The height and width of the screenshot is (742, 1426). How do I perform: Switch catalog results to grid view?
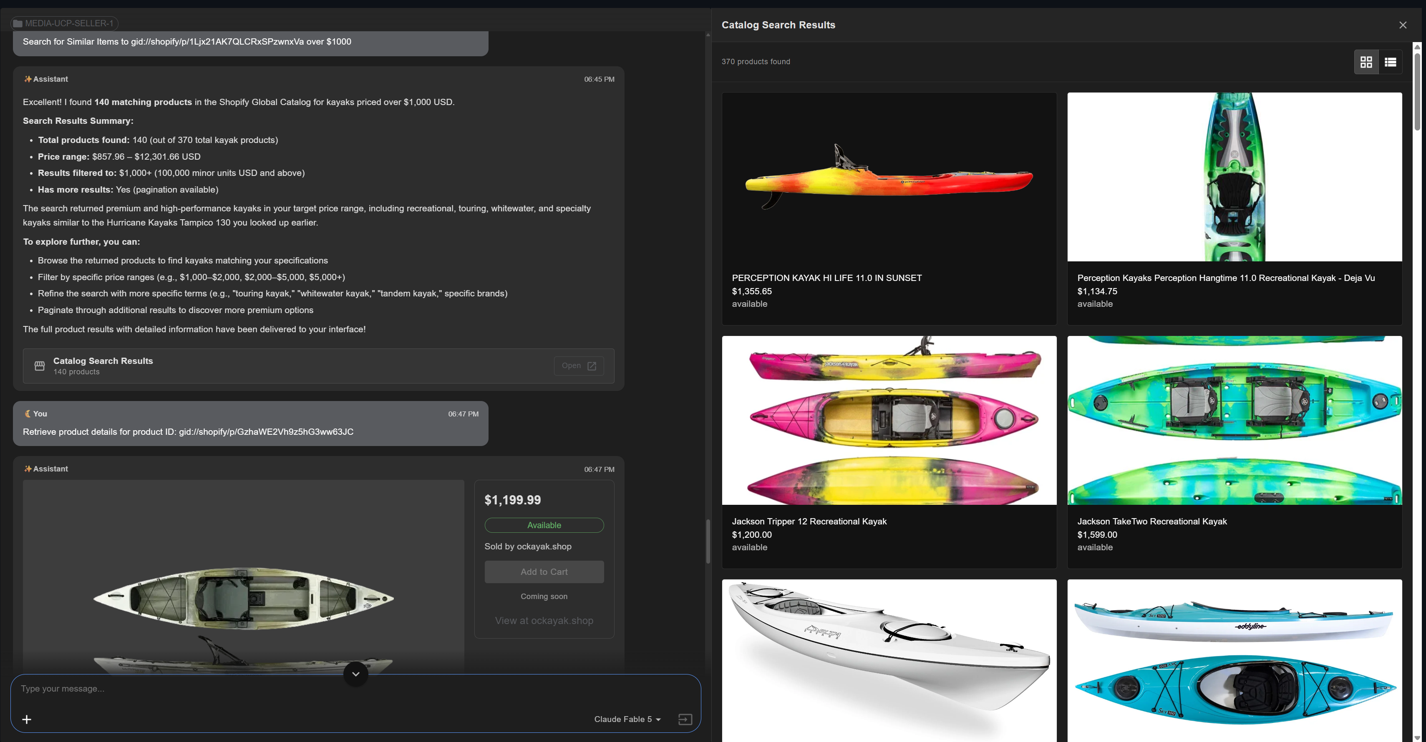[x=1366, y=62]
